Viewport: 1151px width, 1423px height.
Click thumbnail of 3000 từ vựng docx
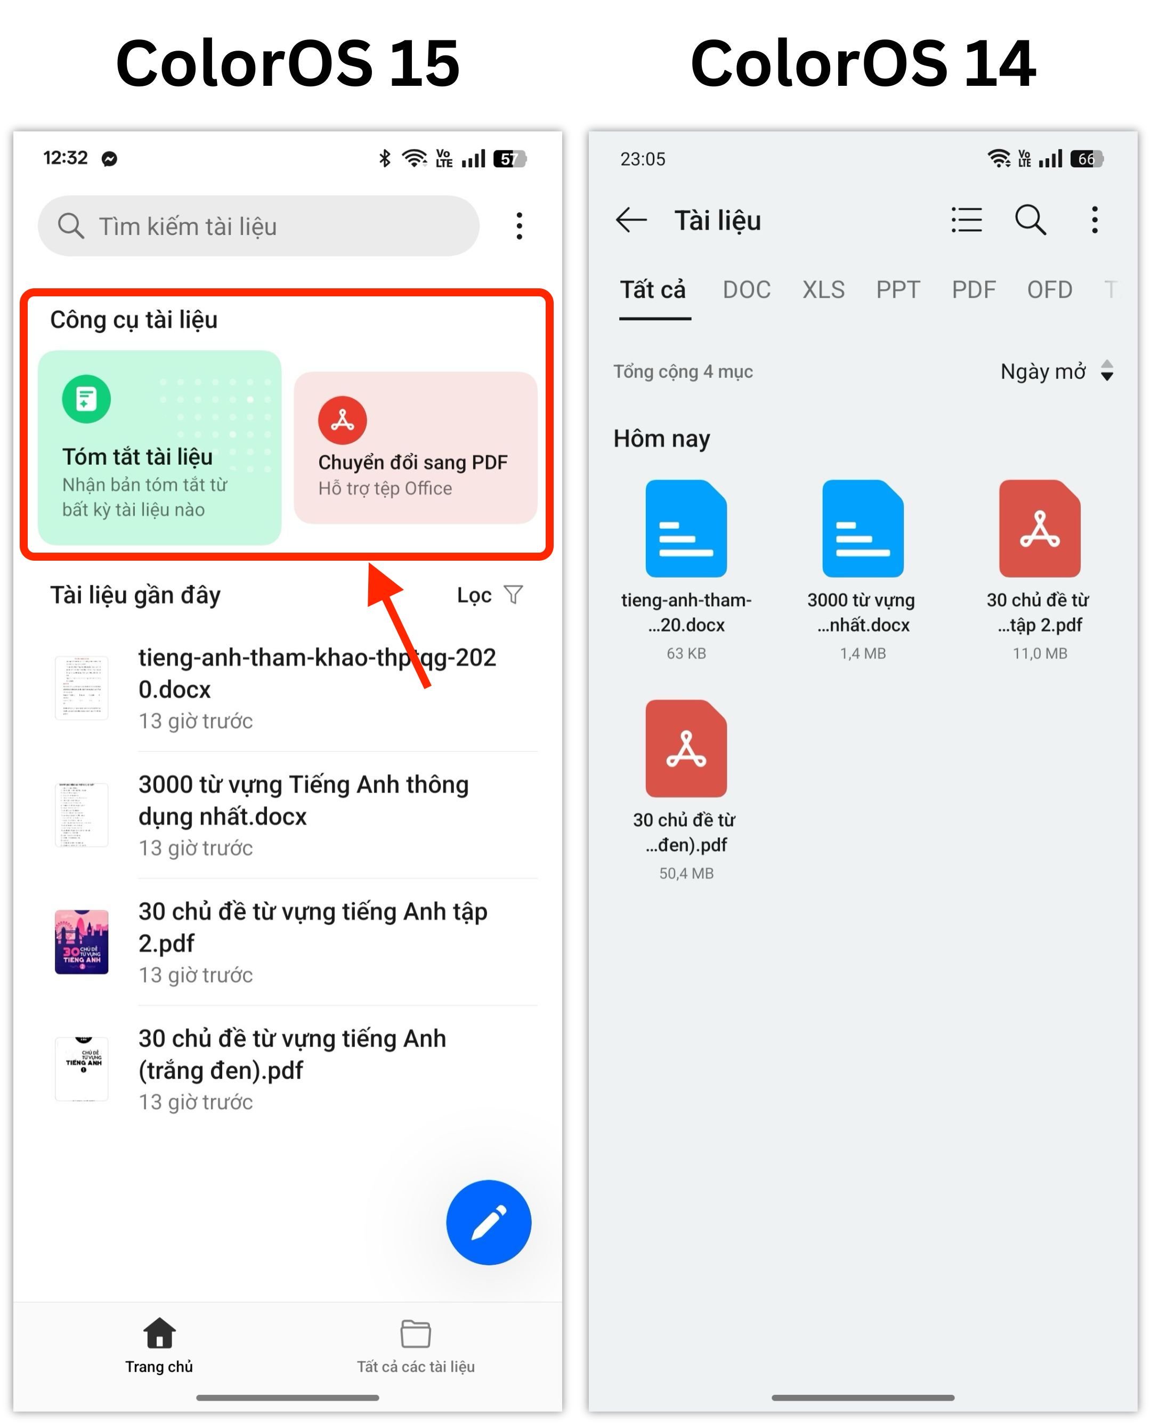82,815
